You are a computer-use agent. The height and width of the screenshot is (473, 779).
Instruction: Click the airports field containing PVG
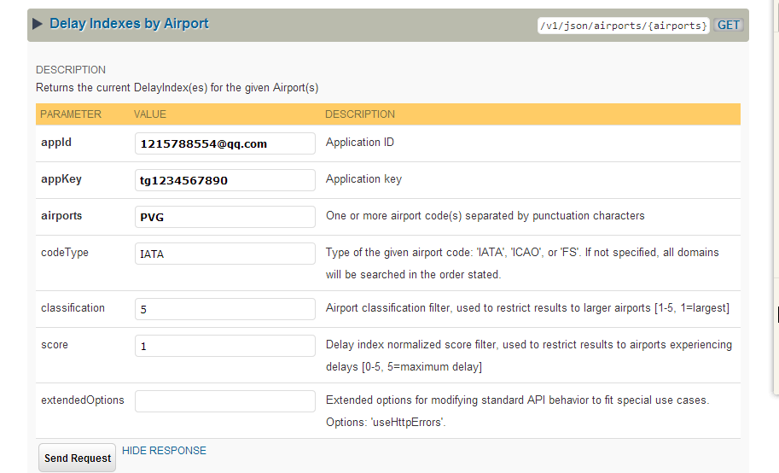pyautogui.click(x=225, y=217)
